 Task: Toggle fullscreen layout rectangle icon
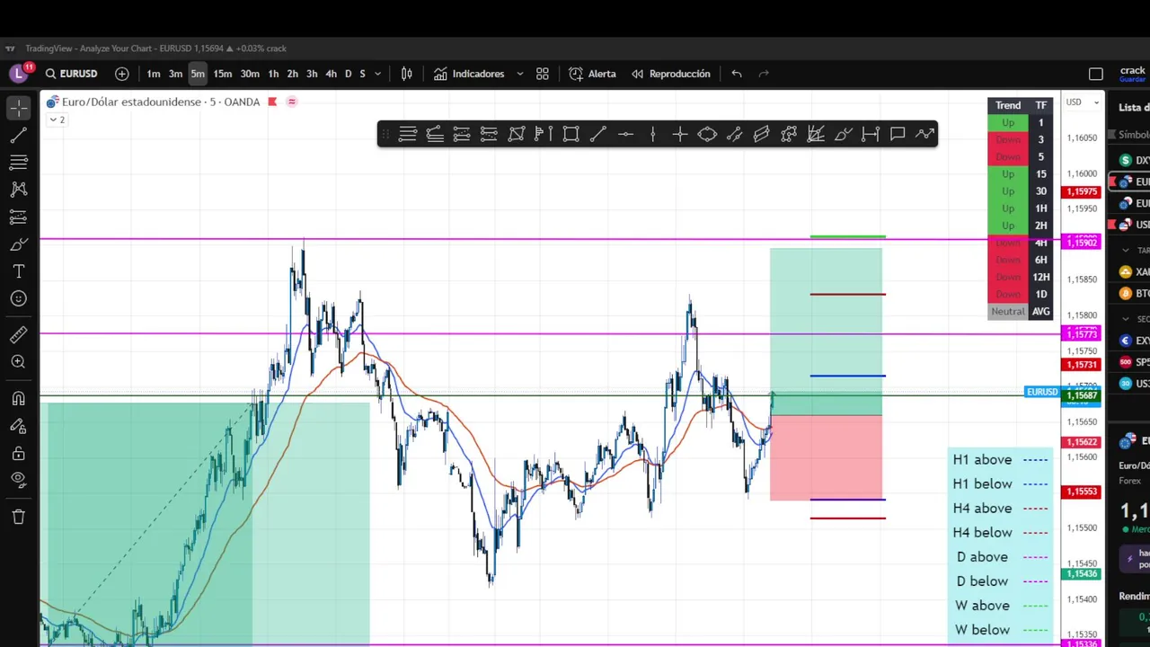click(1096, 74)
